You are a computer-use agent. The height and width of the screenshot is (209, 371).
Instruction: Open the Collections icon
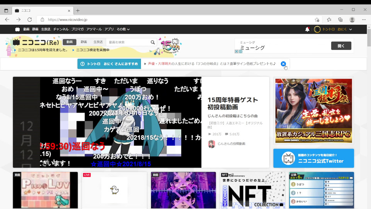[x=340, y=20]
